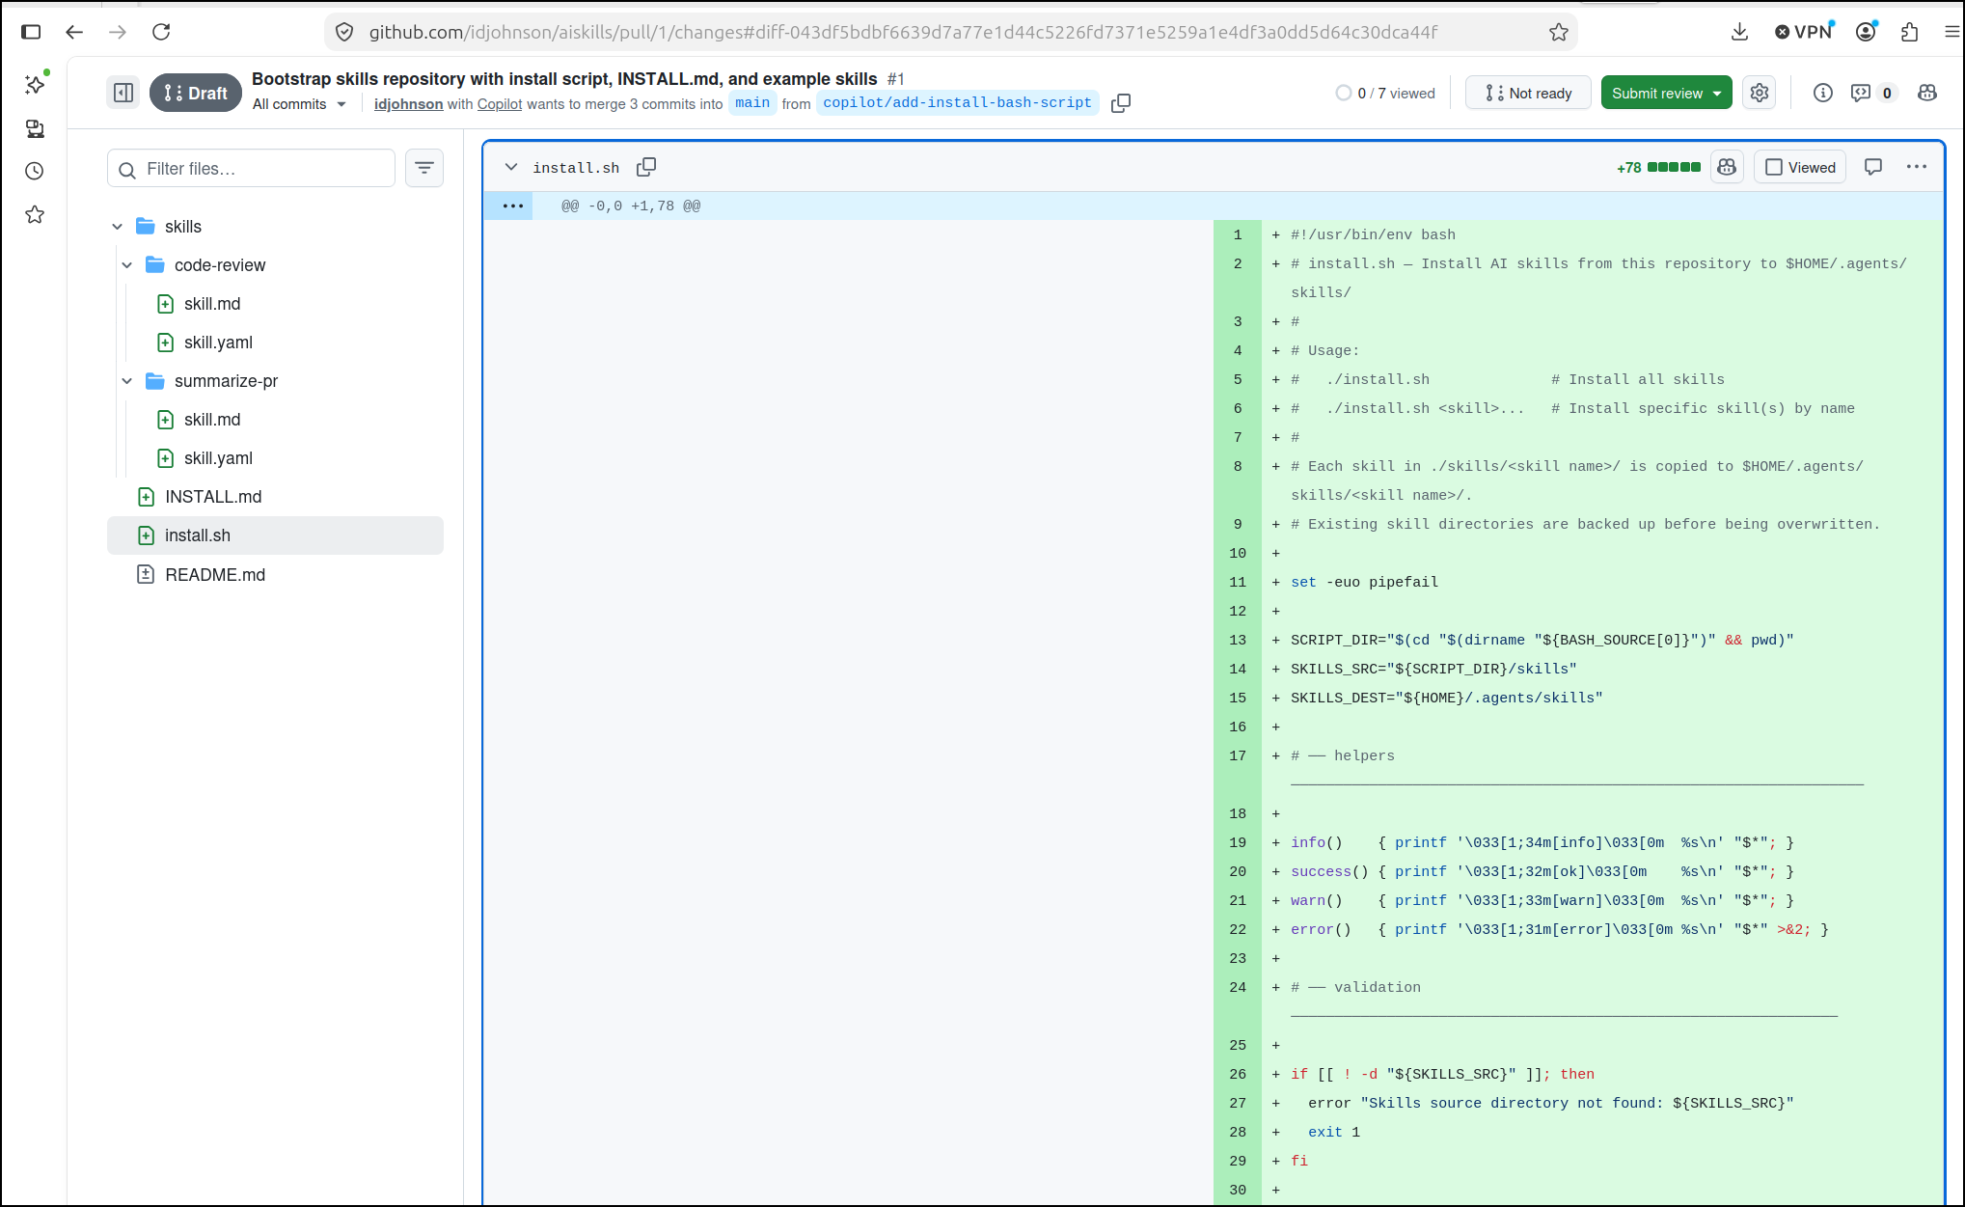Click line number 13 in the diff
1965x1207 pixels.
(1238, 640)
